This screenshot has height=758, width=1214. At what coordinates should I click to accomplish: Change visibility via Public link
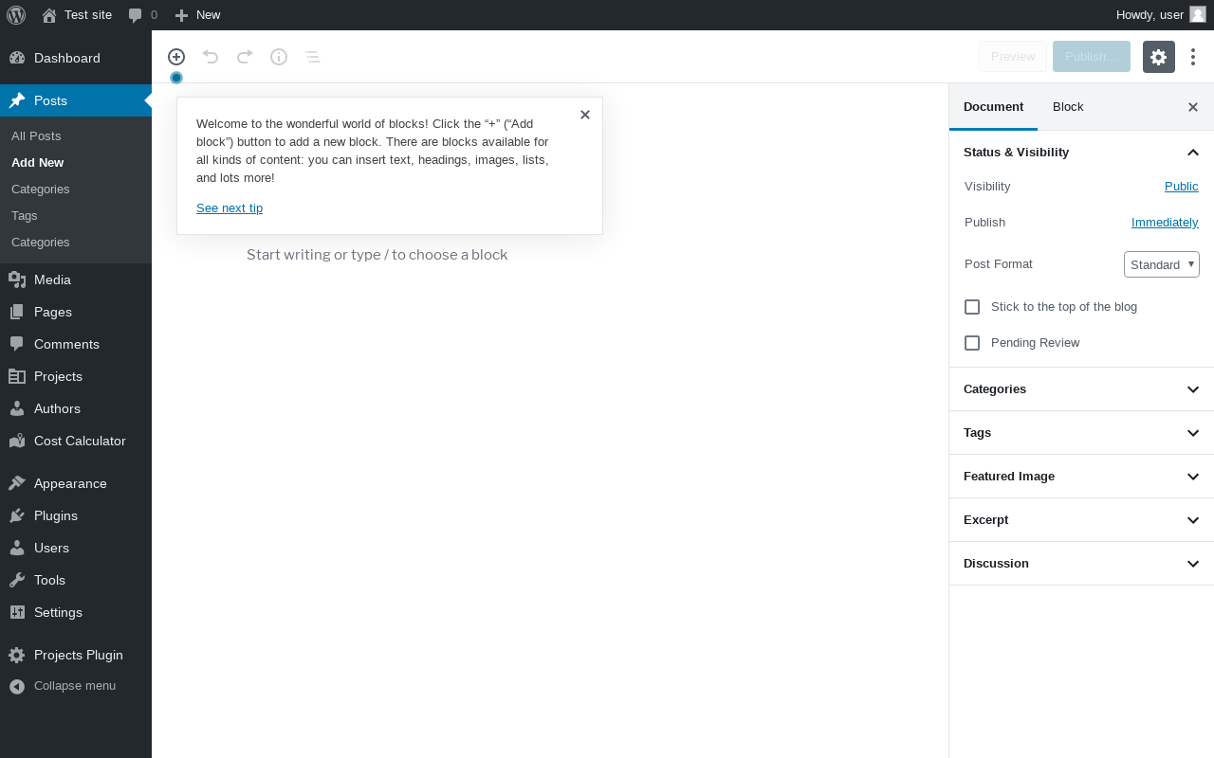tap(1182, 187)
